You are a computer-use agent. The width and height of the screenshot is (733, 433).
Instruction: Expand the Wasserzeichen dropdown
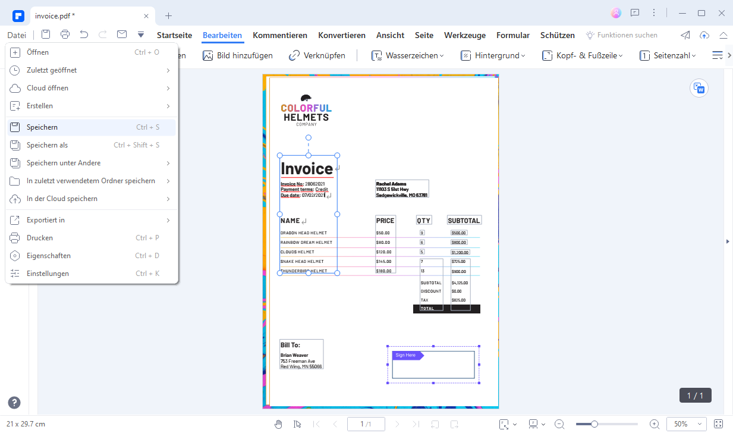[x=408, y=55]
